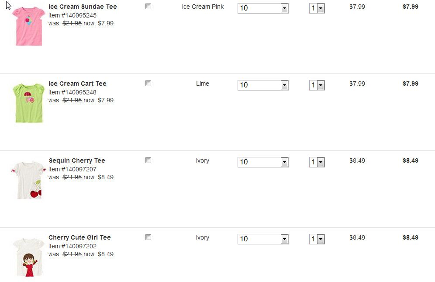Check the box beside Sequin Cherry Tee
The image size is (435, 282).
(x=148, y=160)
